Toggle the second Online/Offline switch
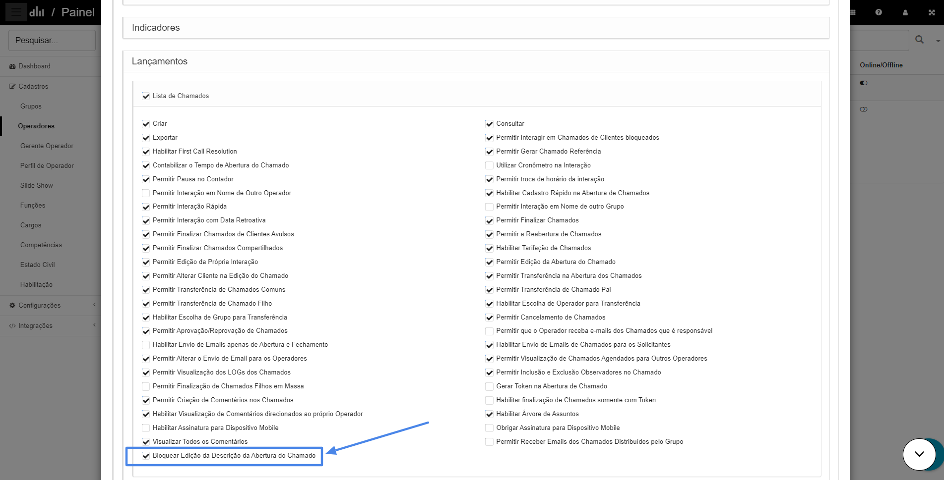 click(x=864, y=109)
